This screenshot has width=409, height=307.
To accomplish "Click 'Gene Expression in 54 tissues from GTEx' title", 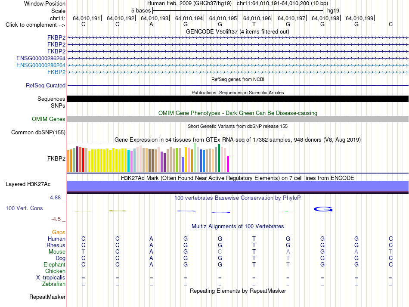I will coord(238,140).
